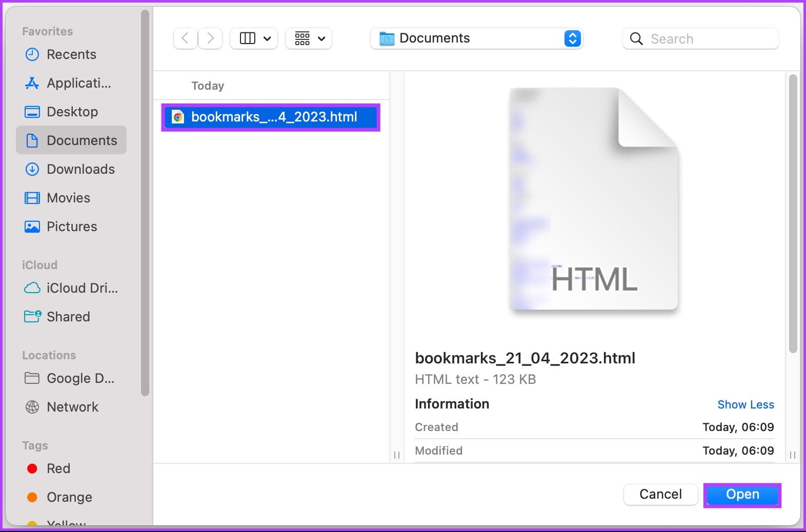Click the Today group header
This screenshot has height=532, width=806.
click(x=208, y=86)
